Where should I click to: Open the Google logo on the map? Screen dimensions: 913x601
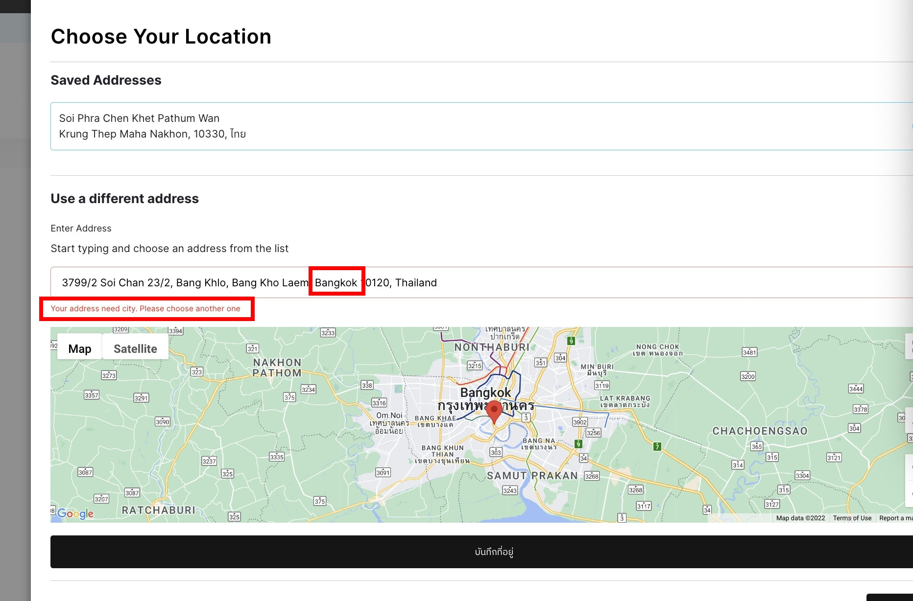click(x=75, y=513)
